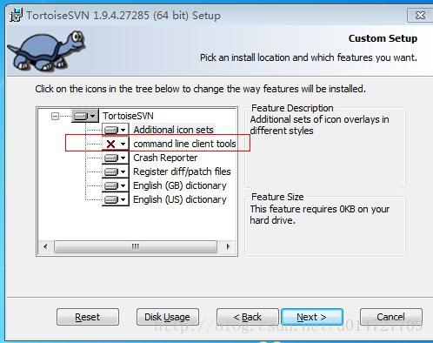Proceed with the Next > button
Image resolution: width=433 pixels, height=343 pixels.
coord(312,317)
